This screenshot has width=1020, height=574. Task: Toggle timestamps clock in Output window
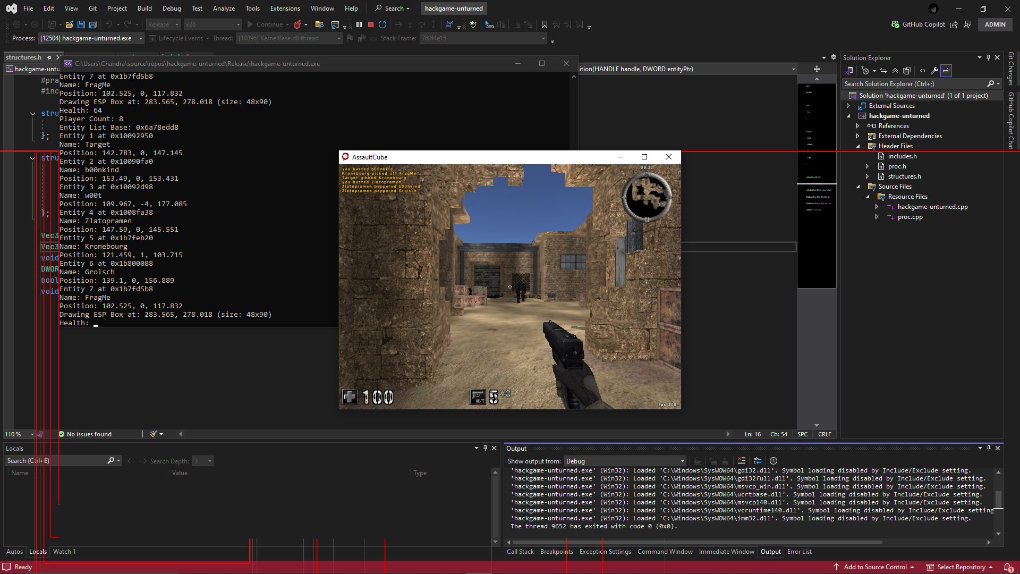tap(773, 461)
